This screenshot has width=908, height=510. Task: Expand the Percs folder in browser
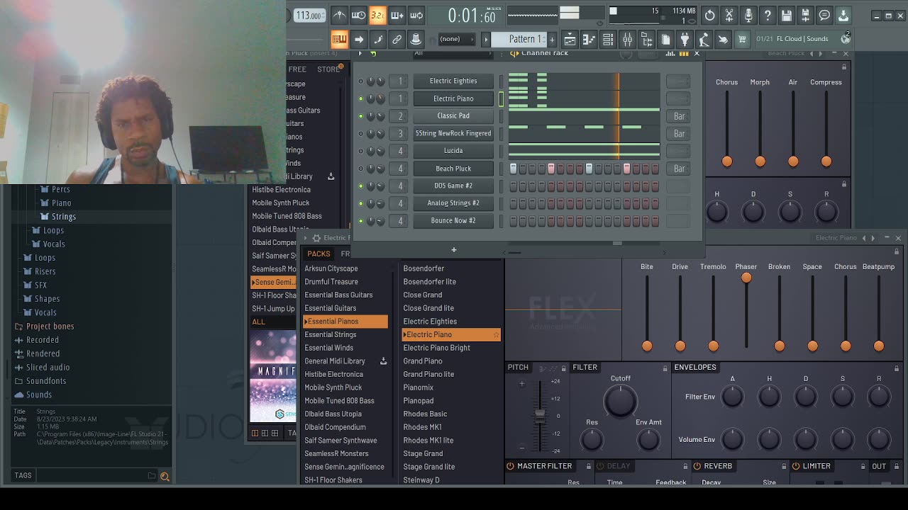[x=60, y=189]
